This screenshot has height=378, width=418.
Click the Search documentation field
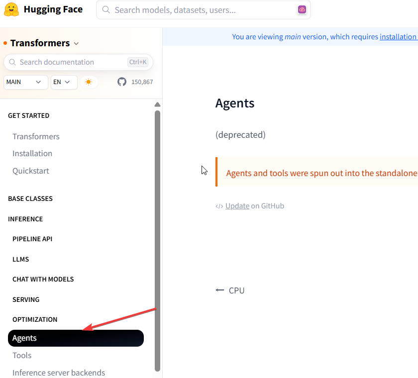coord(70,62)
